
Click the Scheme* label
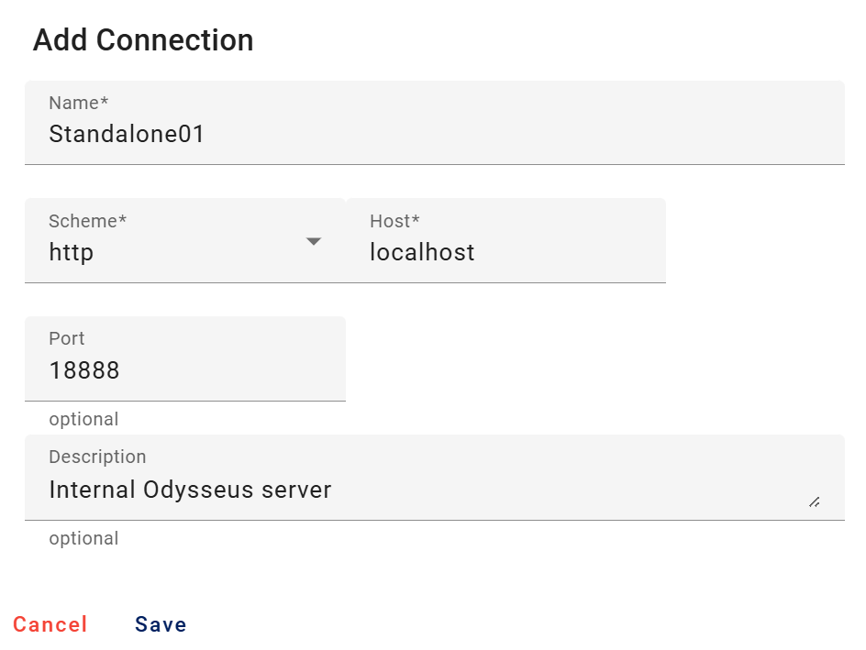click(88, 221)
